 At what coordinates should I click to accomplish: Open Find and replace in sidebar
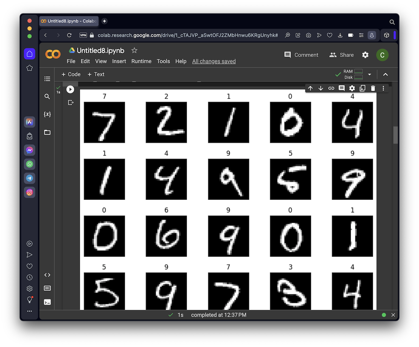tap(47, 96)
